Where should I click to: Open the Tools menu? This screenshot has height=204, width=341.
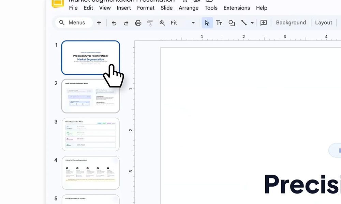tap(211, 8)
